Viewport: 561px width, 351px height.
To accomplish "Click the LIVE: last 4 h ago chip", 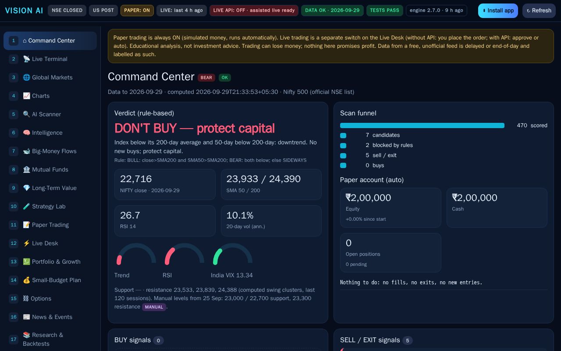I will pyautogui.click(x=181, y=11).
